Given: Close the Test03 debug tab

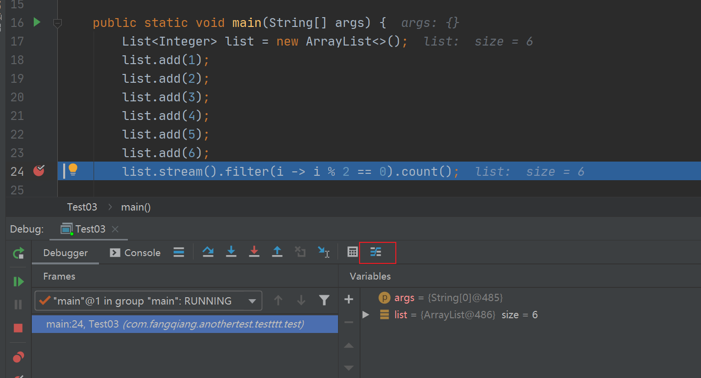Looking at the screenshot, I should (x=115, y=229).
